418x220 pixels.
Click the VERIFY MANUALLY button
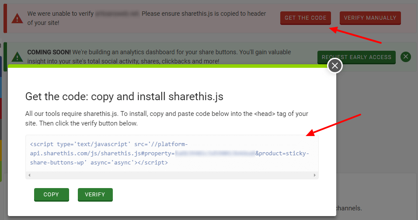tap(370, 18)
